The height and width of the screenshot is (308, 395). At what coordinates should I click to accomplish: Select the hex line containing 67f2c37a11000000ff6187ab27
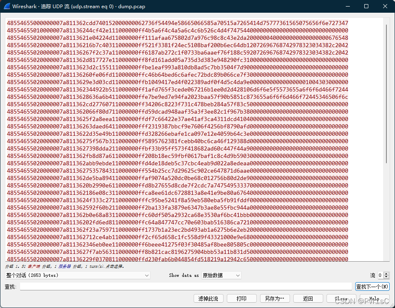coord(177,52)
